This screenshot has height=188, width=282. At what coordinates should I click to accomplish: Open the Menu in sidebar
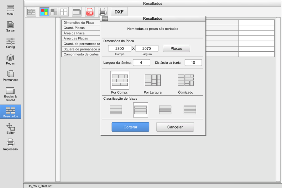(x=10, y=10)
